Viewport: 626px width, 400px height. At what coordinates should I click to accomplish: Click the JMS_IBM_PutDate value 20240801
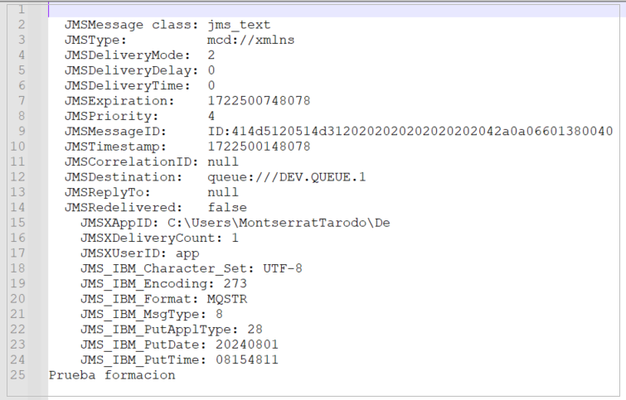(247, 344)
